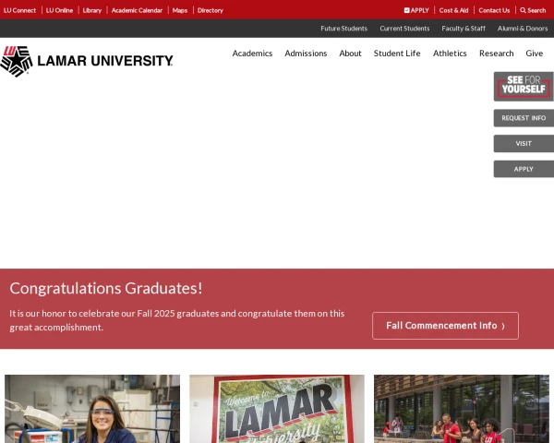Open the students outside building photo
Viewport: 554px width, 443px height.
[x=462, y=409]
